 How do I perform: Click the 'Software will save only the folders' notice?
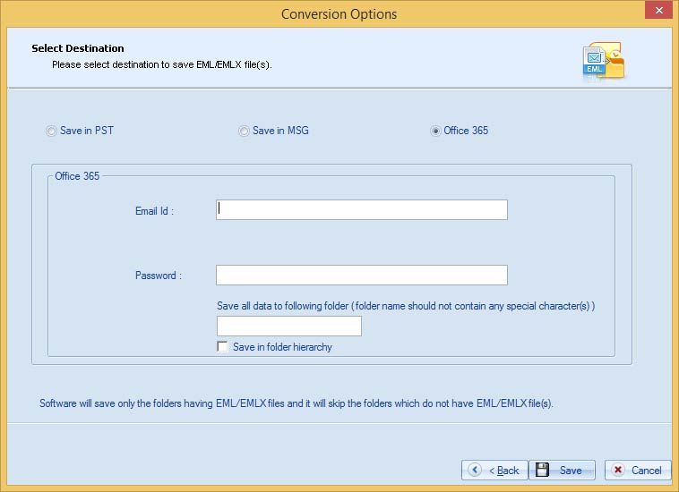click(297, 403)
